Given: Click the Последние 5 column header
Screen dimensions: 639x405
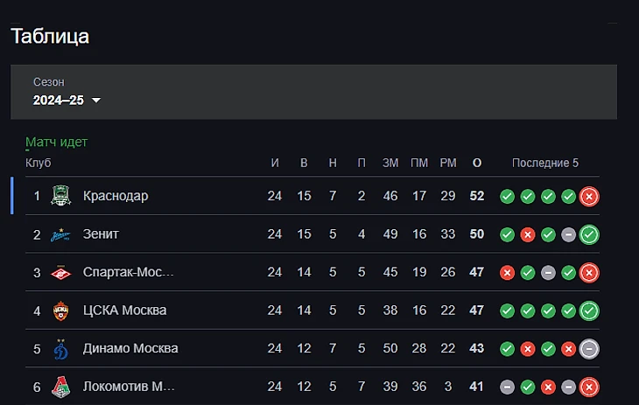Looking at the screenshot, I should point(544,164).
